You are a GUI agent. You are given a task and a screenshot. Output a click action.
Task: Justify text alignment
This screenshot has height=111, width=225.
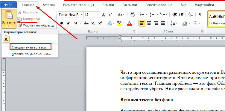(163, 23)
